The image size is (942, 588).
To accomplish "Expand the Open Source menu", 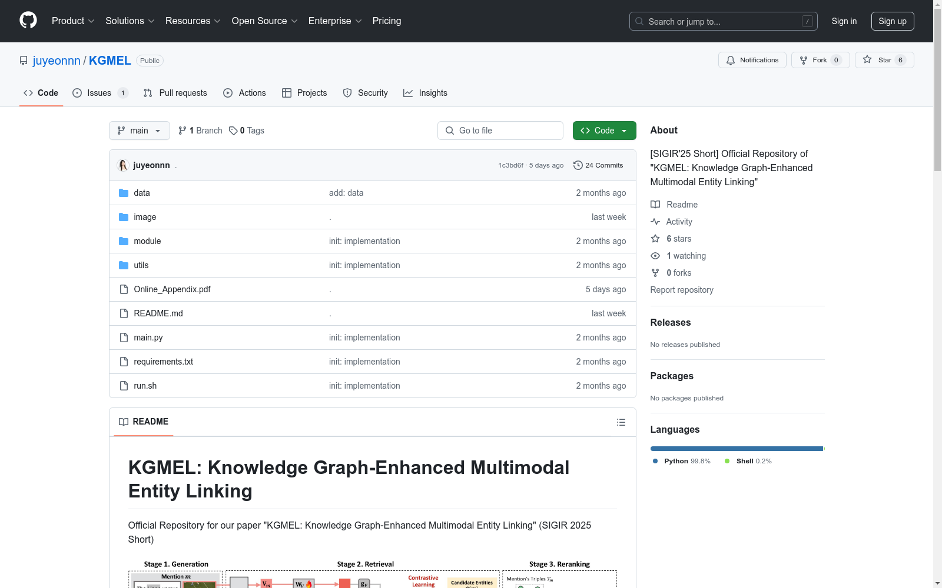I will pyautogui.click(x=265, y=21).
